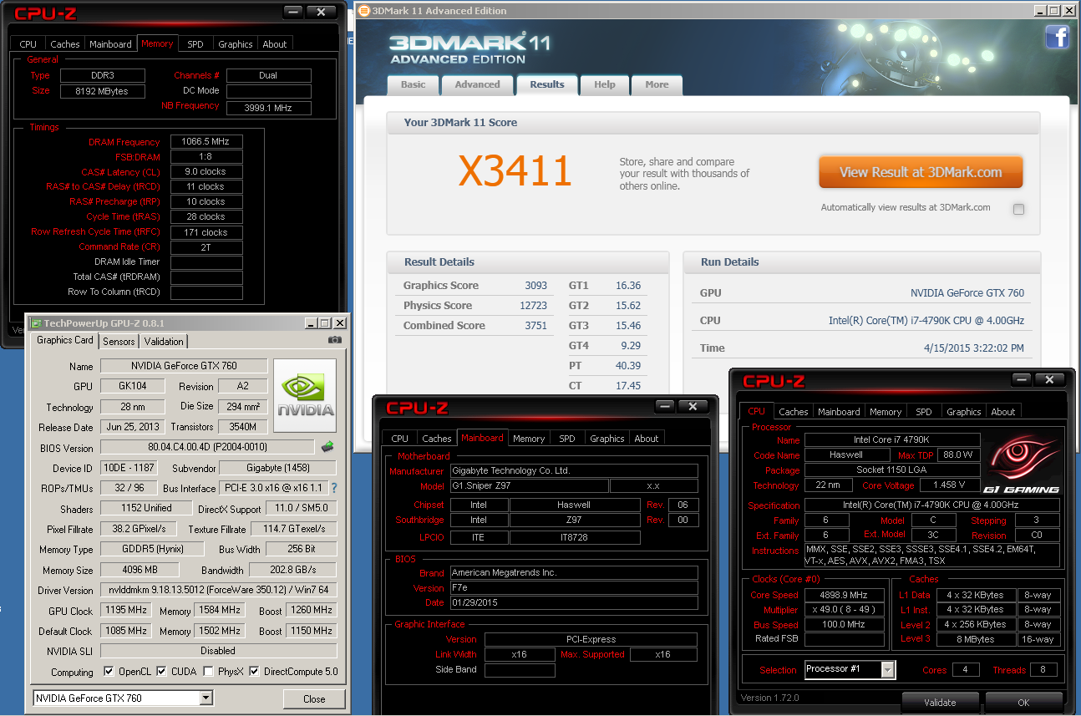Click the Memory Size value 4096 MB
This screenshot has width=1081, height=716.
click(140, 570)
